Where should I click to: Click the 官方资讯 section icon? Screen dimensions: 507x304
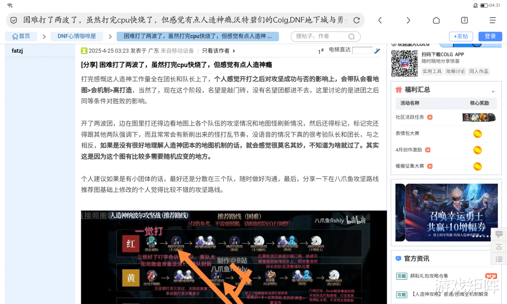(398, 259)
